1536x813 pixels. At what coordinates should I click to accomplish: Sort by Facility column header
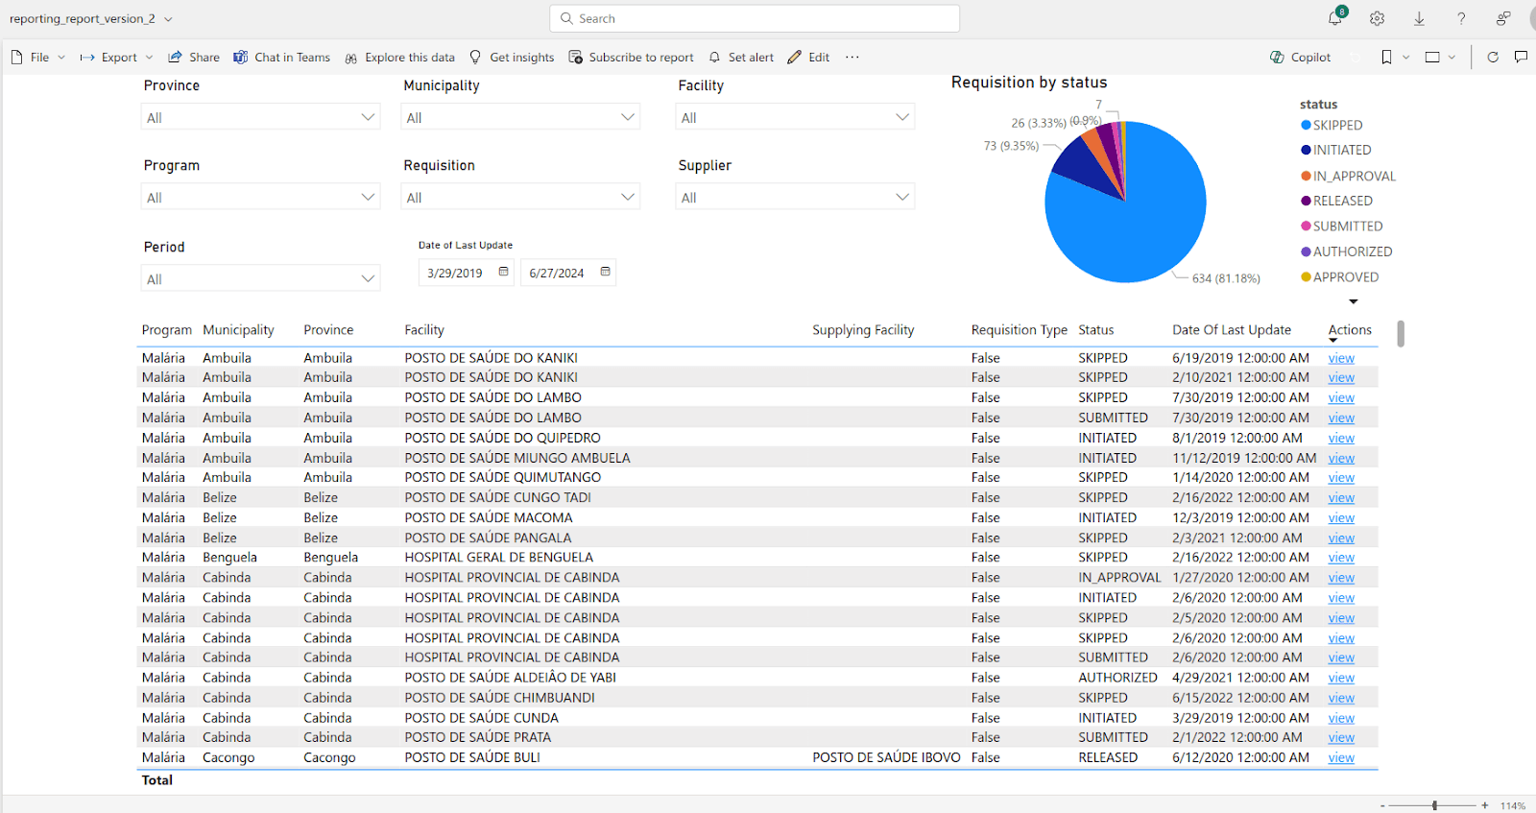pyautogui.click(x=424, y=329)
